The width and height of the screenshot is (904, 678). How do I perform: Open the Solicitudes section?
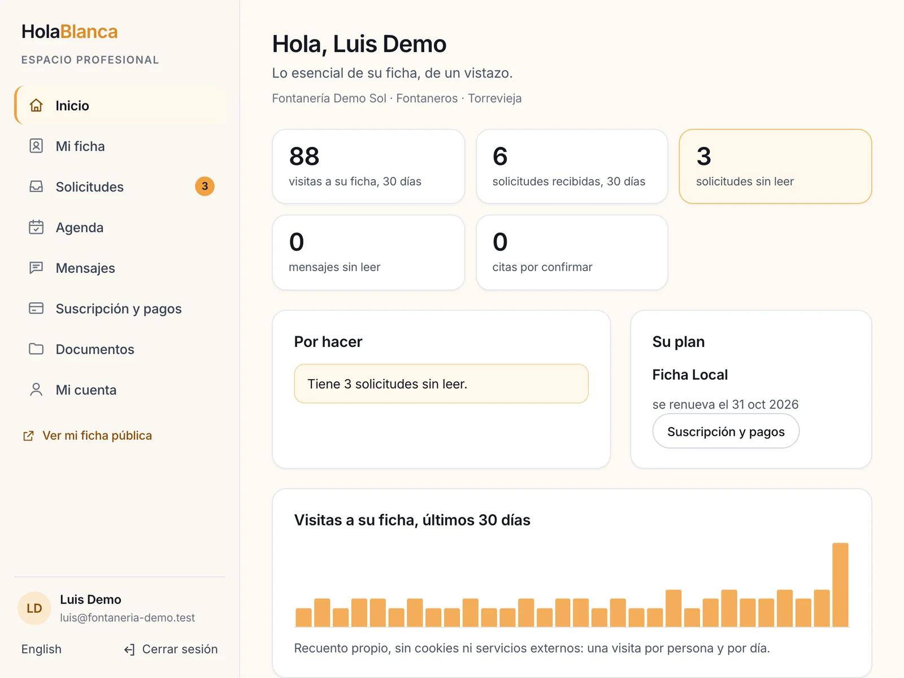(x=120, y=187)
